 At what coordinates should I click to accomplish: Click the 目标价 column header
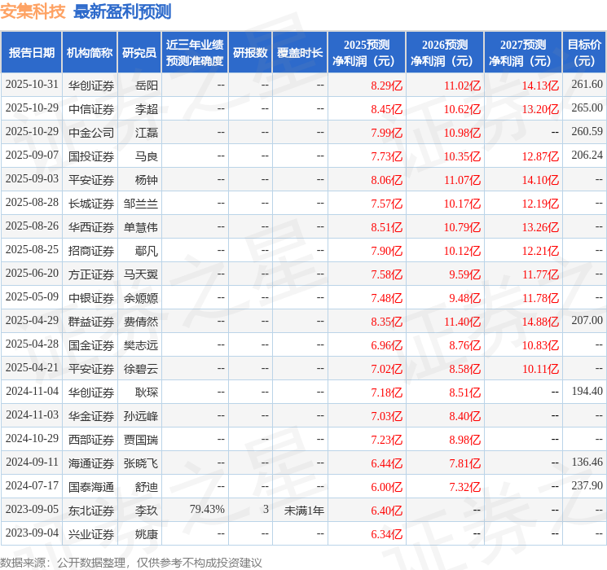coord(584,52)
